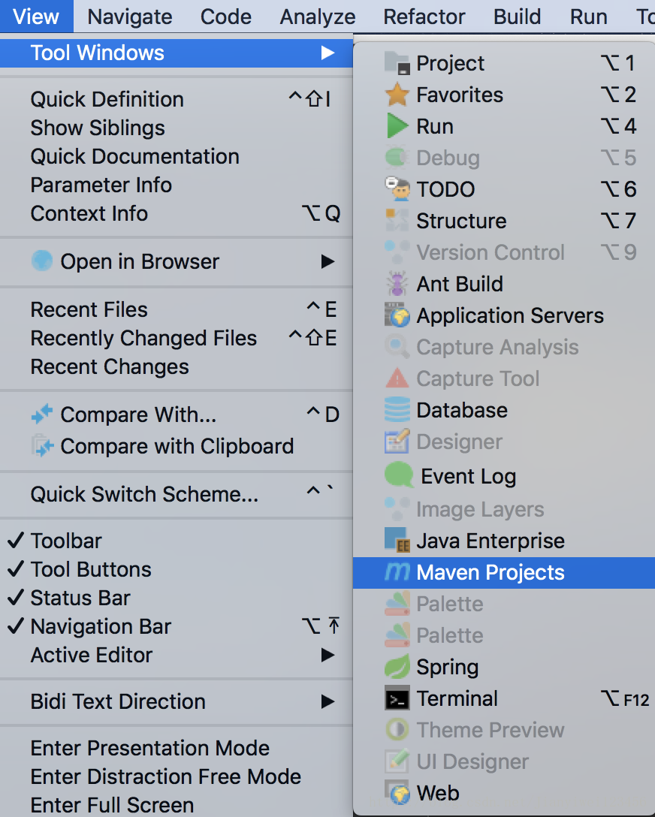This screenshot has height=817, width=655.
Task: Select Show Siblings
Action: point(176,128)
